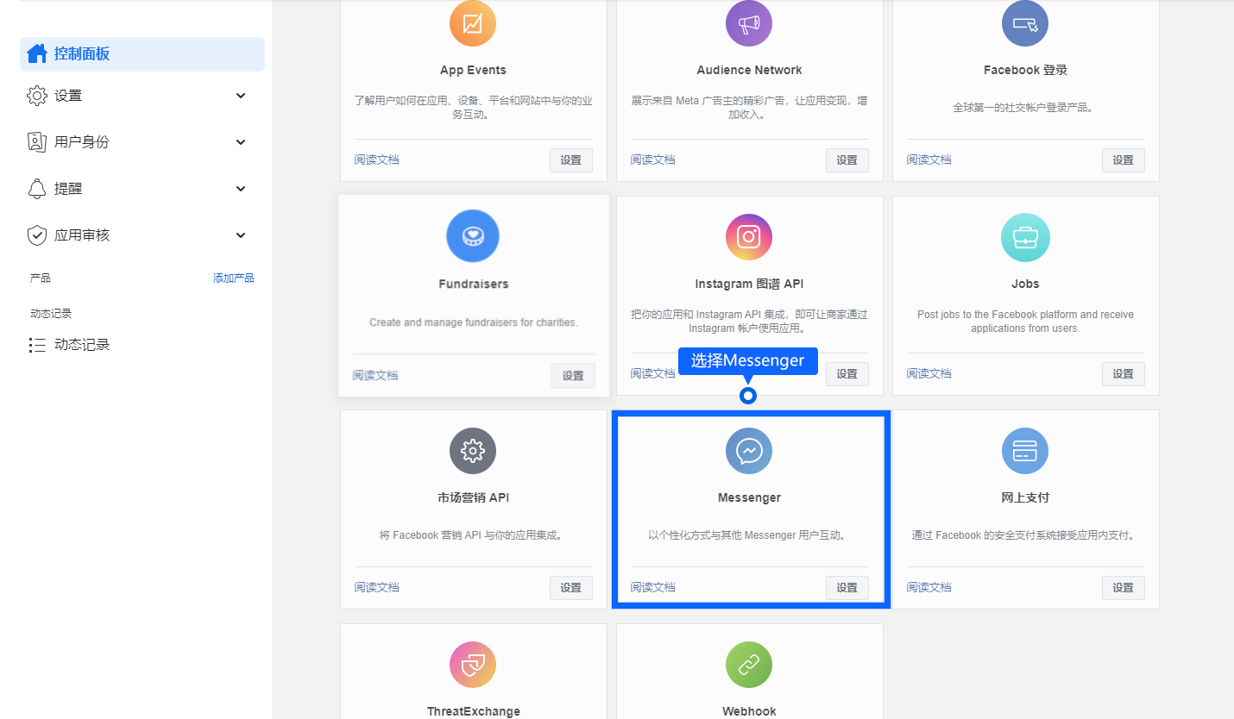1234x719 pixels.
Task: Click 设置 button on Messenger card
Action: click(x=847, y=588)
